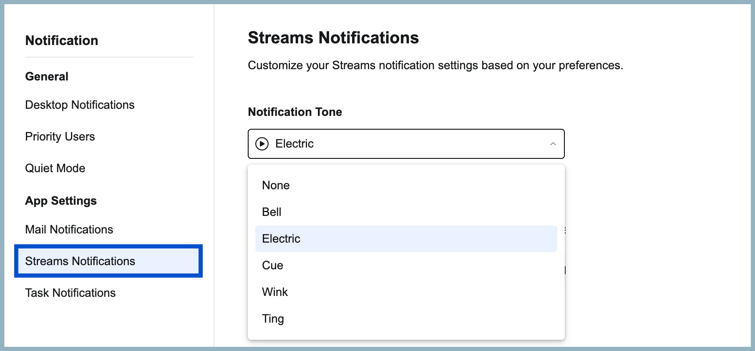Open Quiet Mode settings
This screenshot has height=351, width=755.
point(55,168)
